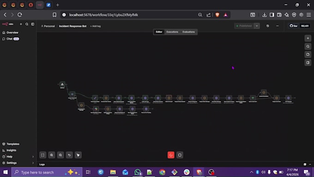Pop out the Logs panel
Viewport: 314px width, 177px height.
(x=305, y=165)
